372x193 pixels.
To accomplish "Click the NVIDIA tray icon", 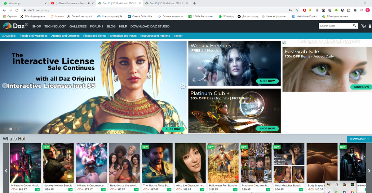I will coord(352,184).
